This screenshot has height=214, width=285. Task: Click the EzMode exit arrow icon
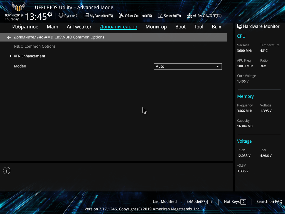[211, 202]
